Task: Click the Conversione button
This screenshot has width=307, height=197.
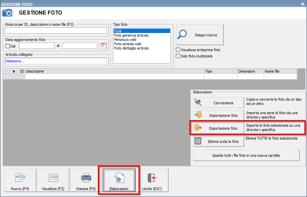Action: (218, 103)
